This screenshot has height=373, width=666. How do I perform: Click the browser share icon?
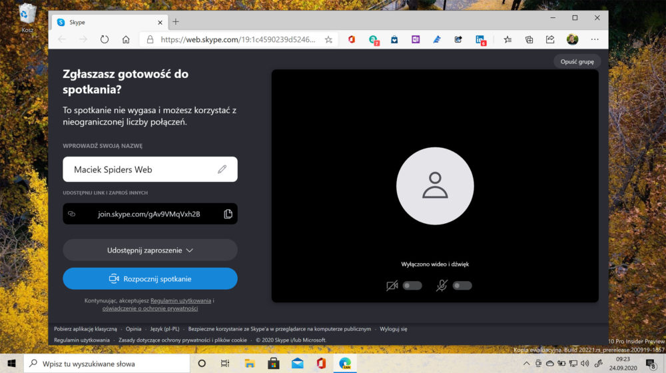tap(550, 39)
